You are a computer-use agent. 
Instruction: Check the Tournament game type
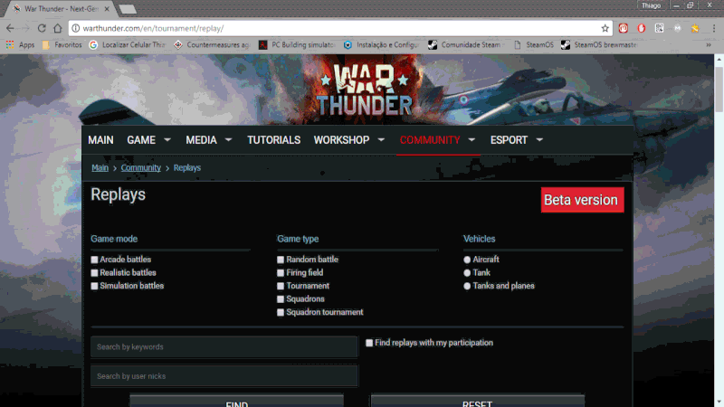pyautogui.click(x=281, y=286)
